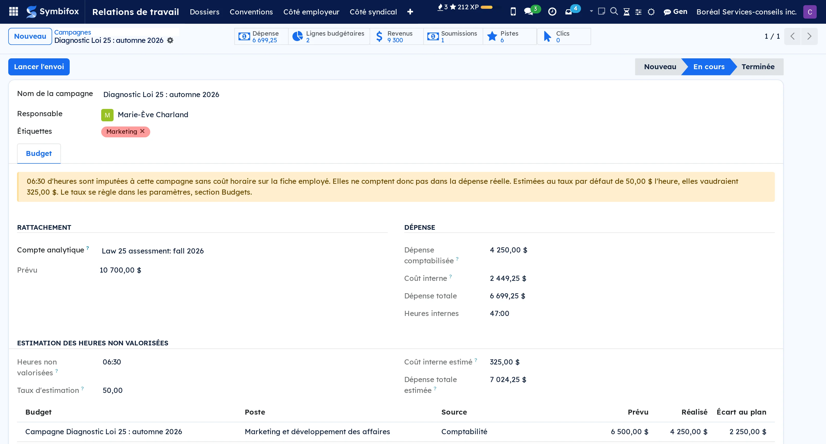Image resolution: width=826 pixels, height=444 pixels.
Task: Remove the Marketing tag
Action: pos(142,131)
